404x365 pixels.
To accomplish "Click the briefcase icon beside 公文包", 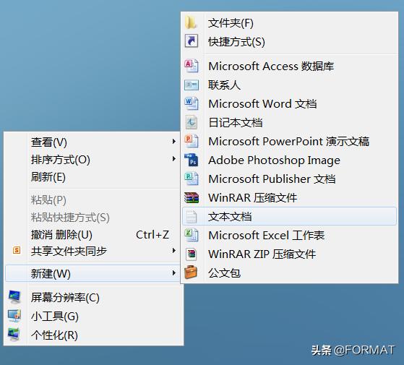I will coord(191,272).
